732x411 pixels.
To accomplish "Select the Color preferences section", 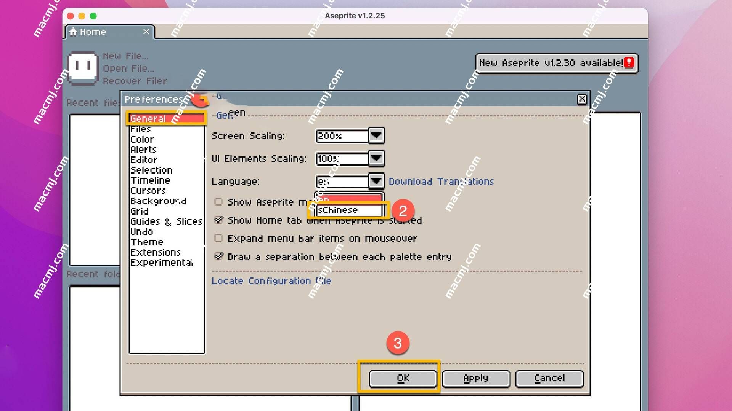I will point(167,139).
